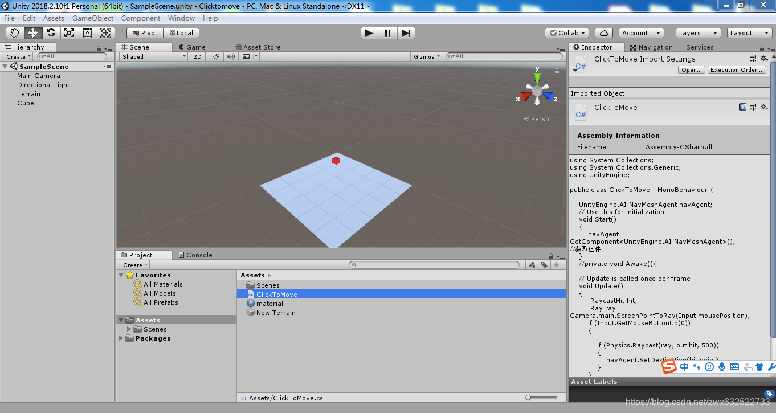Select the Rect Transform tool

pos(88,33)
